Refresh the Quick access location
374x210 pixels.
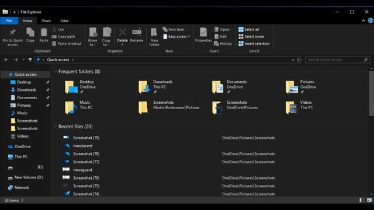(x=299, y=60)
